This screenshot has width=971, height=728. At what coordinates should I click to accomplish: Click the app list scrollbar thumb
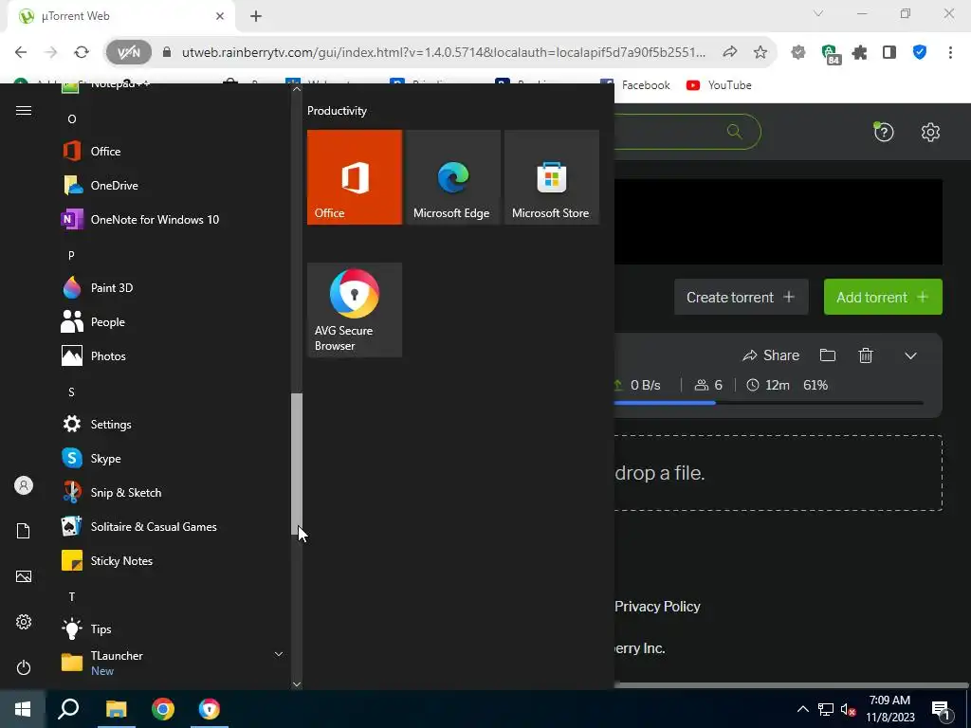(297, 464)
